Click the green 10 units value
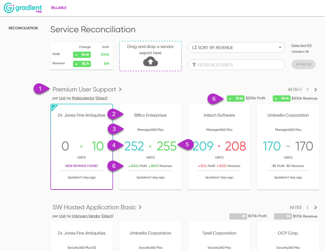This screenshot has height=251, width=325. [97, 146]
